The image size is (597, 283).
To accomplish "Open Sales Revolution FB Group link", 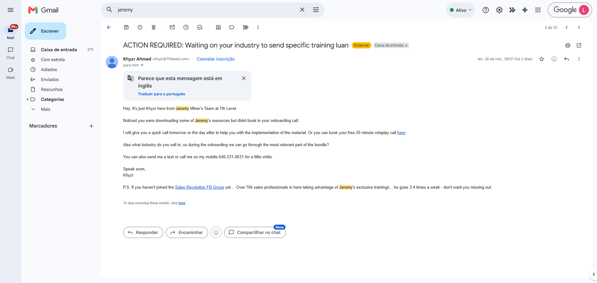I will tap(199, 187).
